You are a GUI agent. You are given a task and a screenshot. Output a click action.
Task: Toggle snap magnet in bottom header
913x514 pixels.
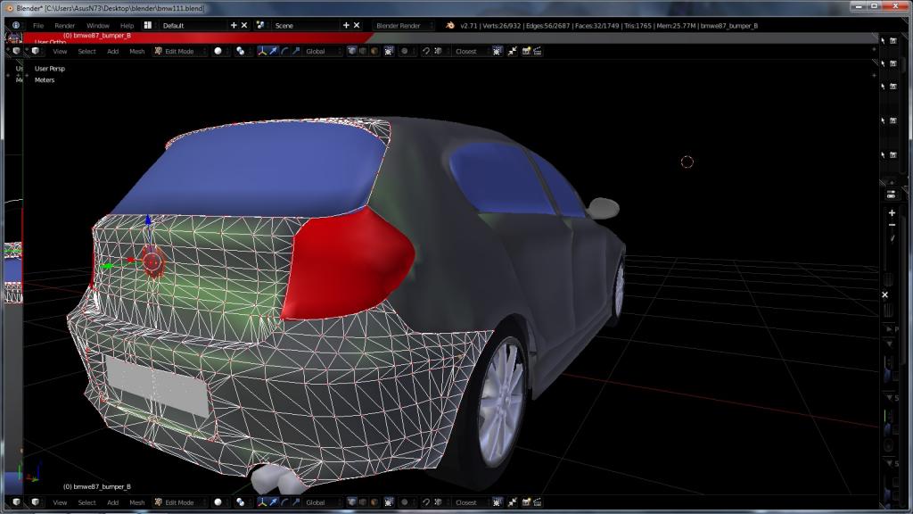[x=425, y=502]
